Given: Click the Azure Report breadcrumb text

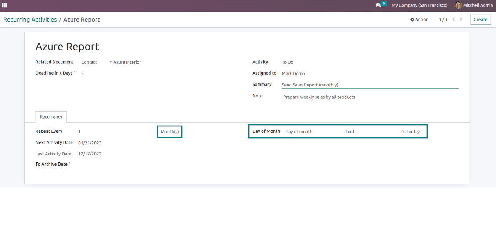Looking at the screenshot, I should [x=82, y=20].
